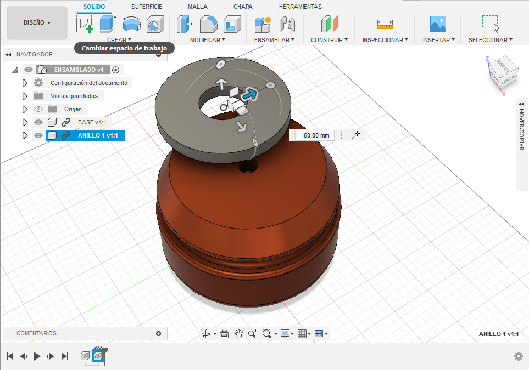This screenshot has width=529, height=370.
Task: Expand the Origen folder node
Action: [25, 109]
